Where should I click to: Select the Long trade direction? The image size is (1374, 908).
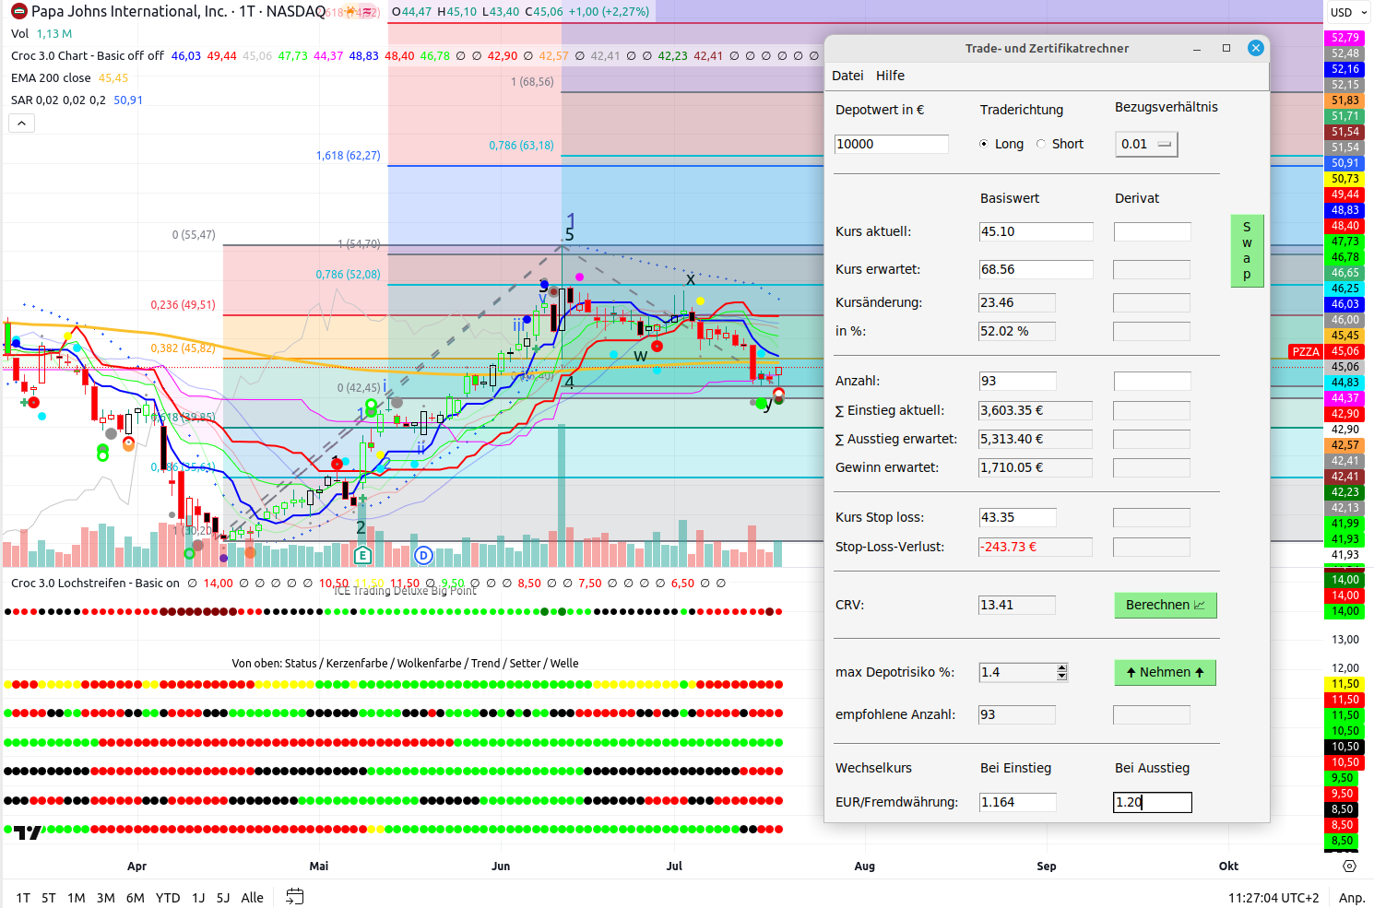click(x=984, y=144)
